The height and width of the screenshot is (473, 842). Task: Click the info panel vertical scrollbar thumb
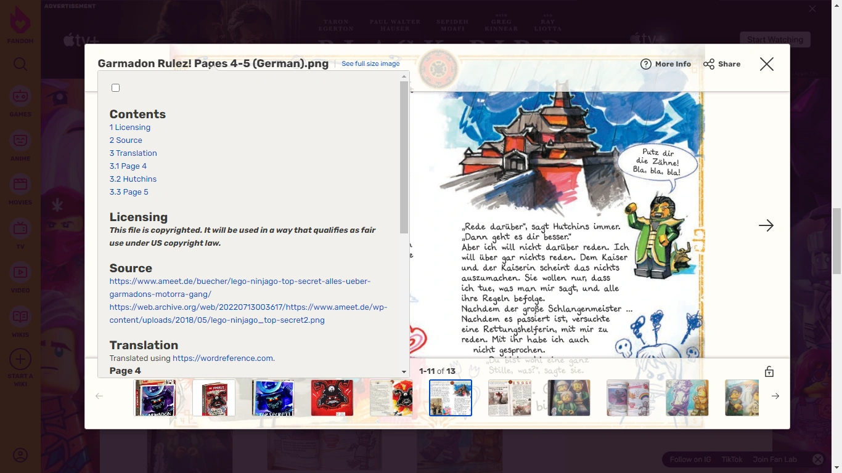pos(404,158)
